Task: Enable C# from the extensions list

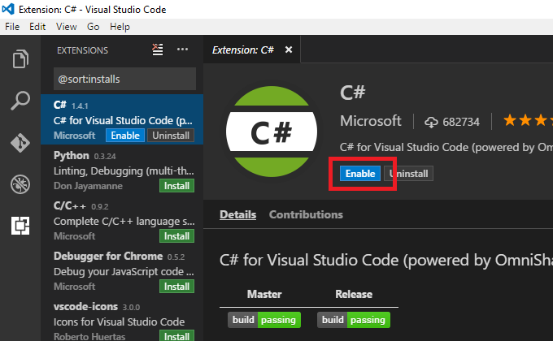Action: pyautogui.click(x=125, y=136)
